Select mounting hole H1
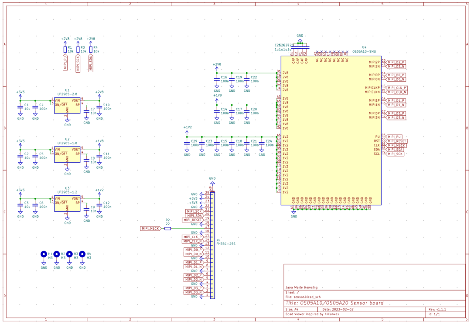Viewport: 471px width, 324px height. 44,254
